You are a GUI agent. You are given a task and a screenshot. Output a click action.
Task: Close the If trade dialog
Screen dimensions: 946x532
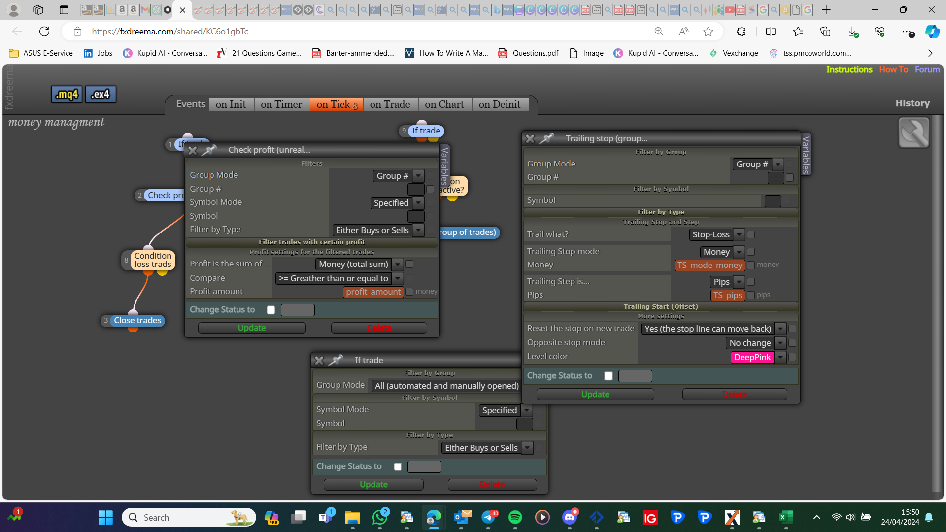click(x=319, y=361)
